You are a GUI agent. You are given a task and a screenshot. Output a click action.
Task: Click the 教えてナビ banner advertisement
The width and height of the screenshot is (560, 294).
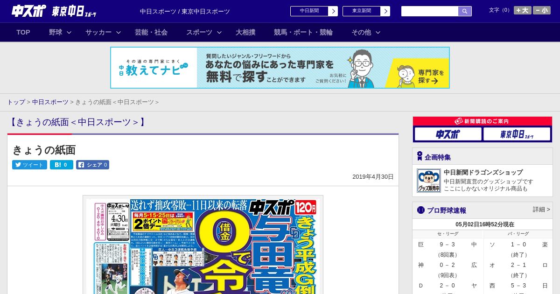pos(280,68)
